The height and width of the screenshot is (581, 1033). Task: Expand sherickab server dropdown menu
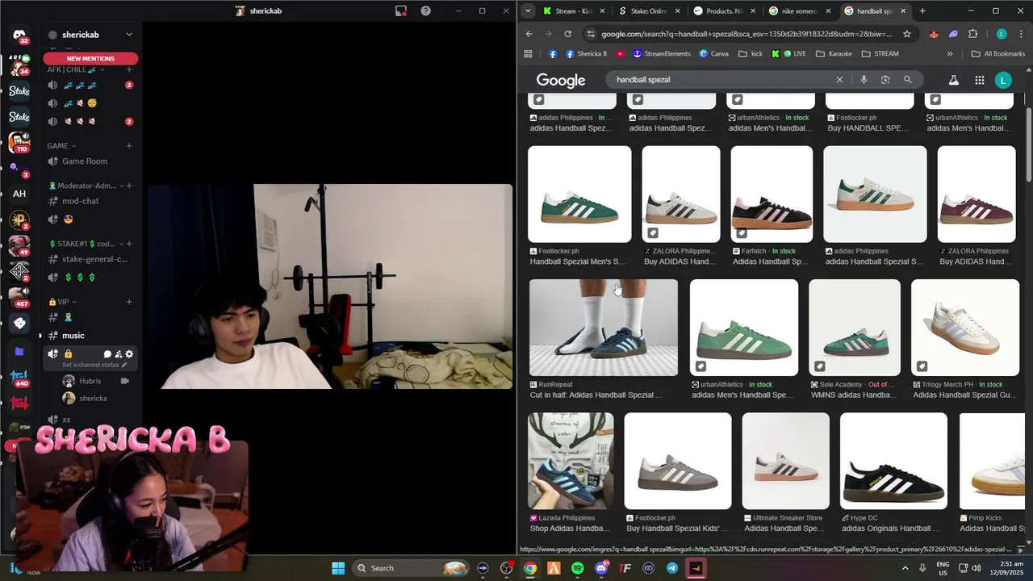[128, 35]
